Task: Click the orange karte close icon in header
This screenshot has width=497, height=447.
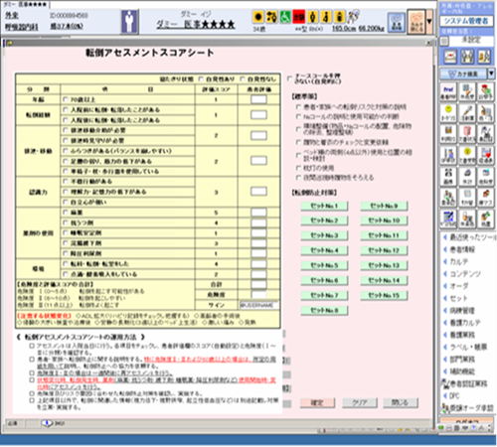Action: click(416, 22)
